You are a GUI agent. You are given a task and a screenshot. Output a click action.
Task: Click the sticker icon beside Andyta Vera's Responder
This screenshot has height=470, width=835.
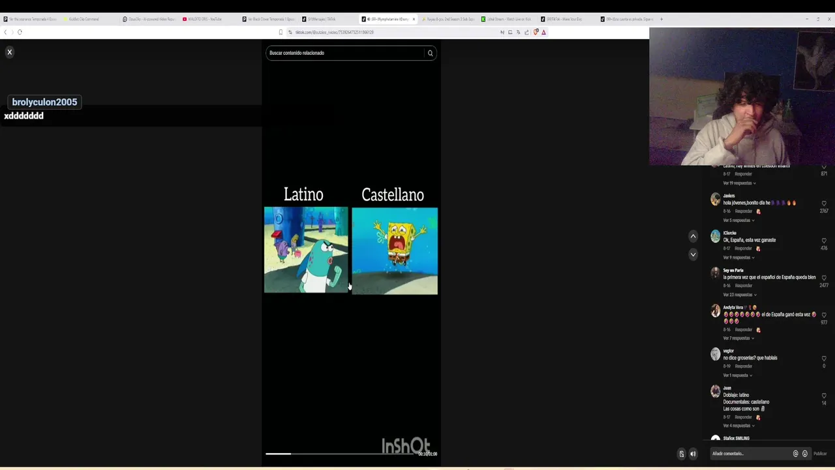pyautogui.click(x=758, y=330)
